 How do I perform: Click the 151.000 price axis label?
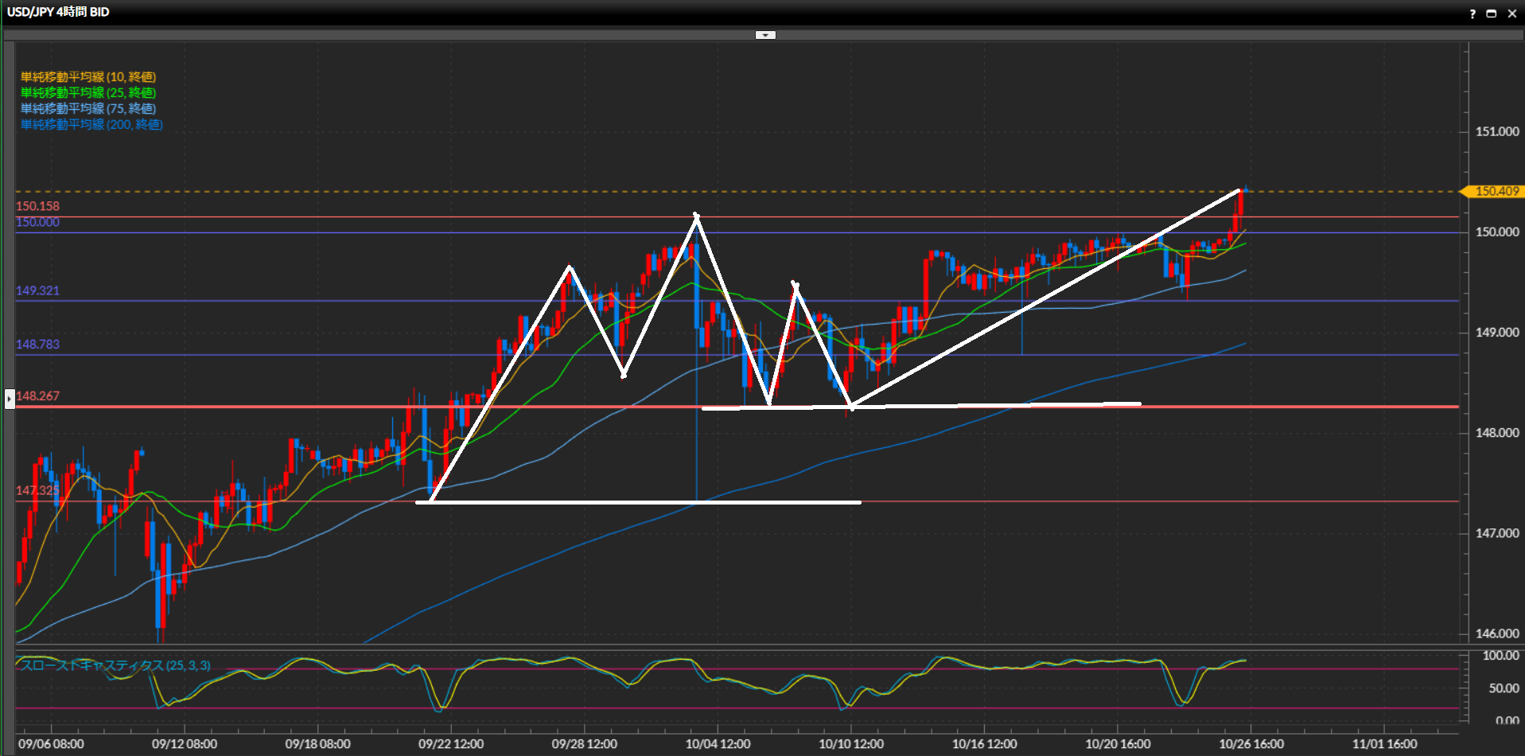click(1496, 131)
